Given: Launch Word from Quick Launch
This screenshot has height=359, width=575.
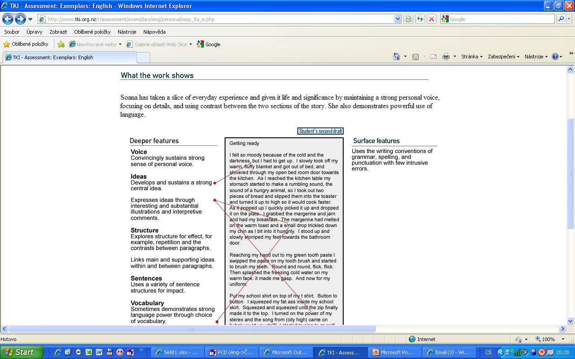Looking at the screenshot, I should pyautogui.click(x=99, y=352).
